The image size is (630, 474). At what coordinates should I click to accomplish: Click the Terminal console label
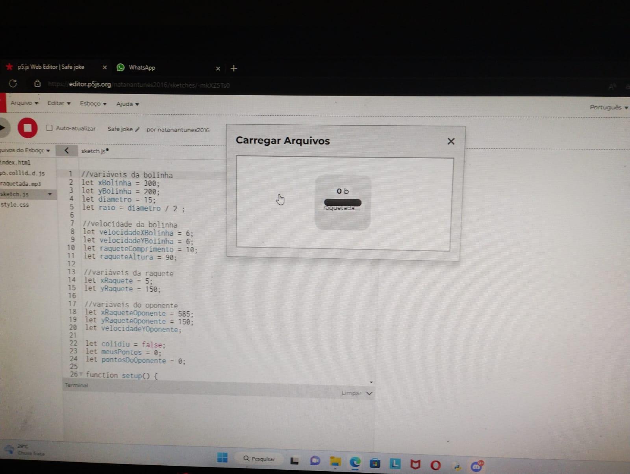[76, 385]
